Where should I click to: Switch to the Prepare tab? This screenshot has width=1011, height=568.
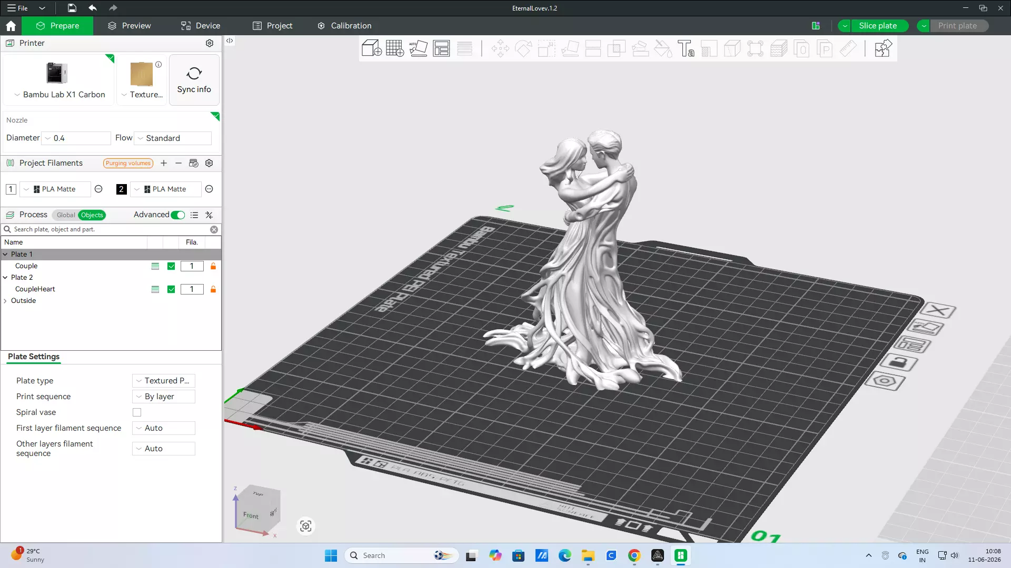57,26
